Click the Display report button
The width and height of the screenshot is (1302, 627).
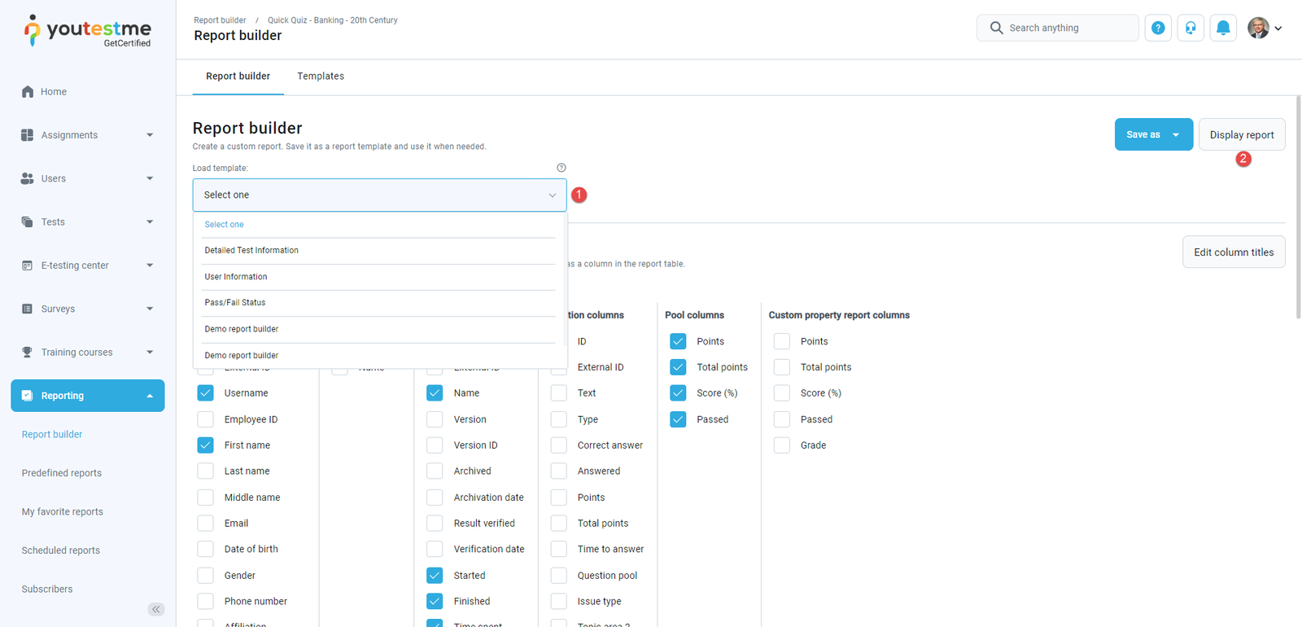point(1241,135)
